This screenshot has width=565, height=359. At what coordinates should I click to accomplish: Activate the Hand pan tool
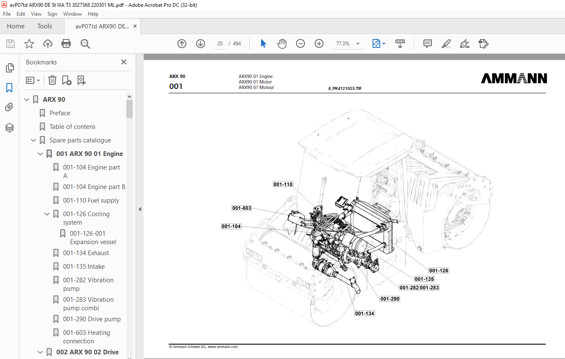[282, 44]
